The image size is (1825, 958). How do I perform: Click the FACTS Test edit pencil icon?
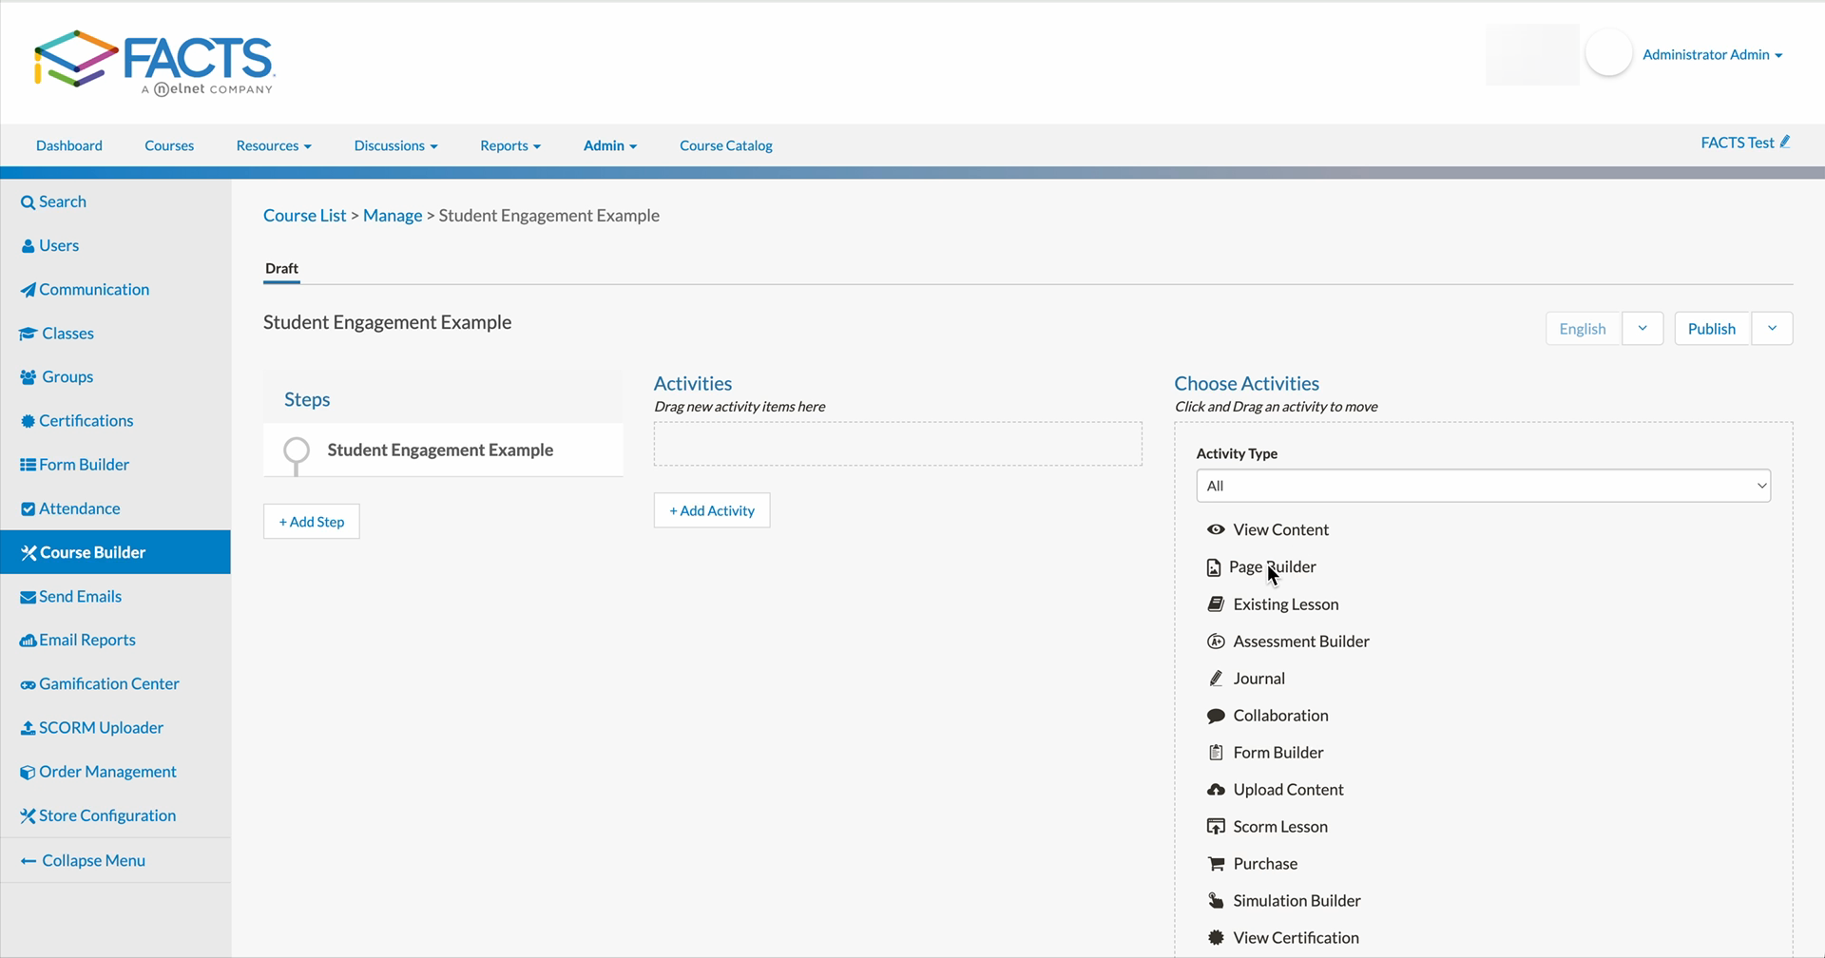point(1786,142)
